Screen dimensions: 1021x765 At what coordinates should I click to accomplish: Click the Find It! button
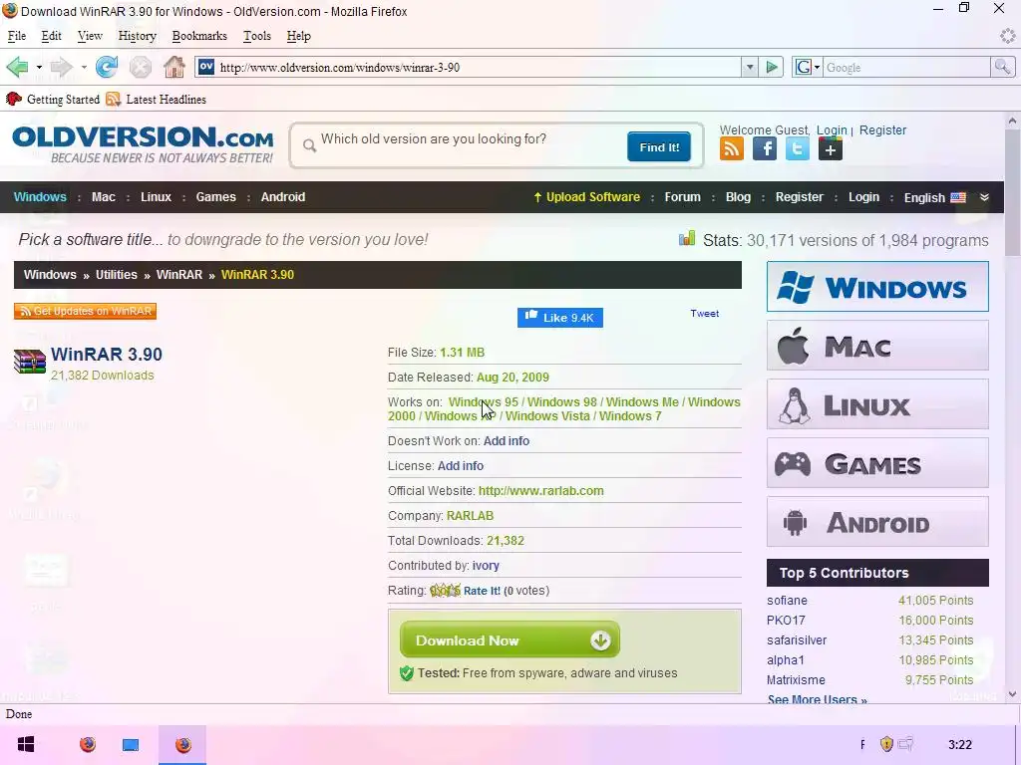[x=659, y=147]
